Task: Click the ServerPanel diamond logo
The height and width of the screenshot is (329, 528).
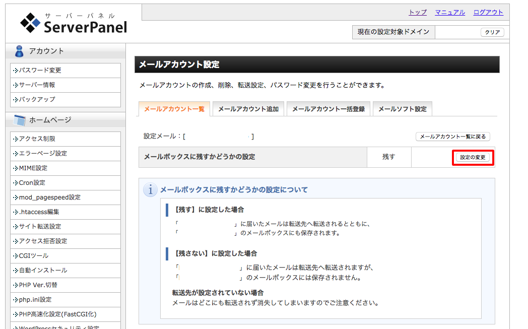Action: (30, 23)
